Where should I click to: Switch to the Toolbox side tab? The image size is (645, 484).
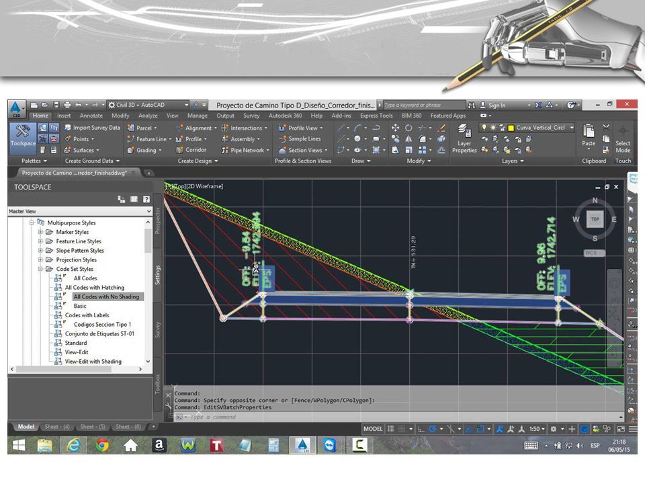coord(157,384)
